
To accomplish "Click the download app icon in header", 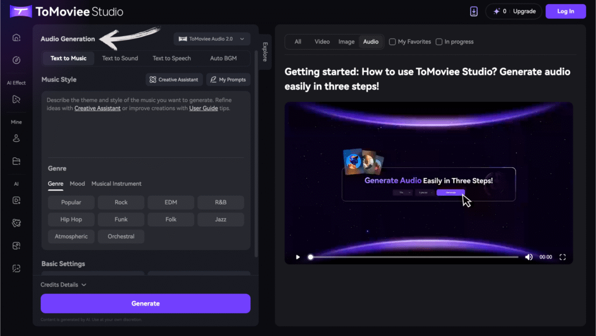I will coord(474,12).
